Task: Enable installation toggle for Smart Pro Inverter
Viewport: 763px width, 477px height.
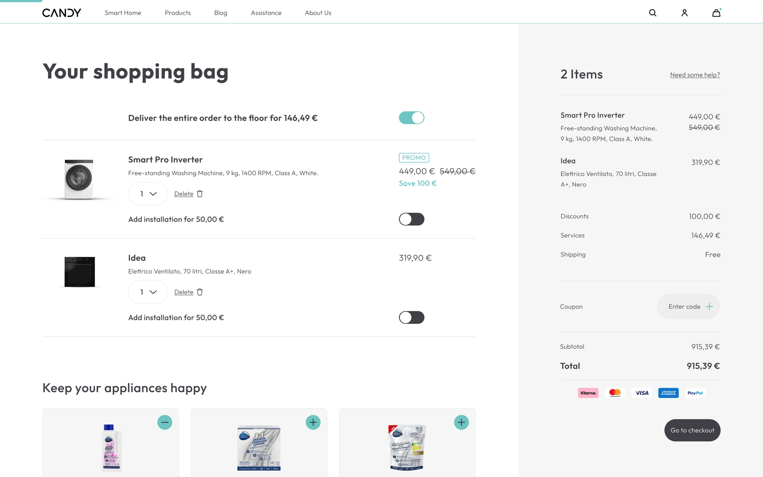Action: [x=411, y=219]
